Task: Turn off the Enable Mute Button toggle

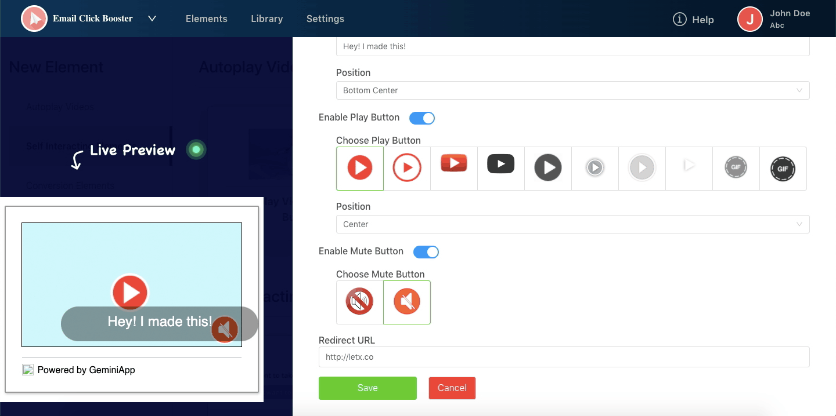Action: click(426, 252)
